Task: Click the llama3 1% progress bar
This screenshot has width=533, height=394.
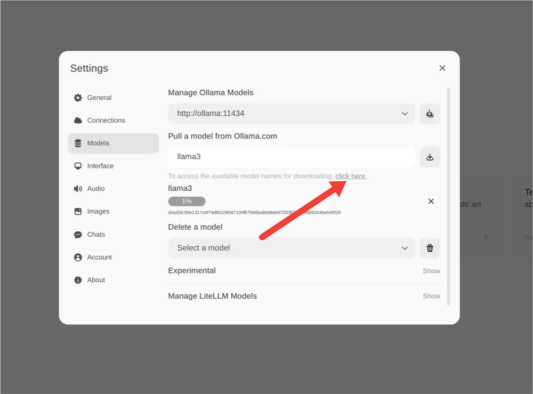Action: [187, 202]
